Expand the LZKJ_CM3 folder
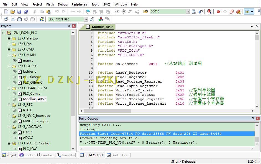 [9, 49]
